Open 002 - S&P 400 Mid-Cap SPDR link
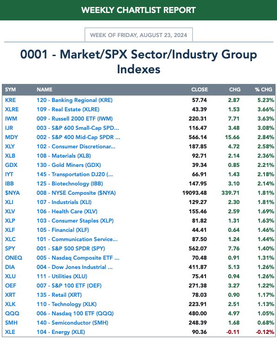 [x=78, y=137]
